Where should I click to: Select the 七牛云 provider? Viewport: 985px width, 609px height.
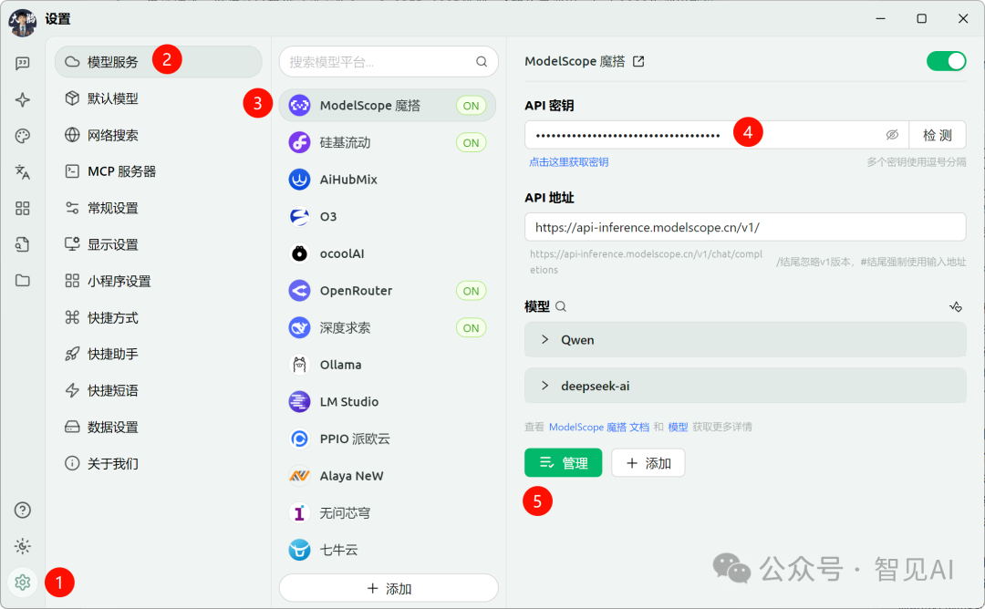click(x=387, y=550)
